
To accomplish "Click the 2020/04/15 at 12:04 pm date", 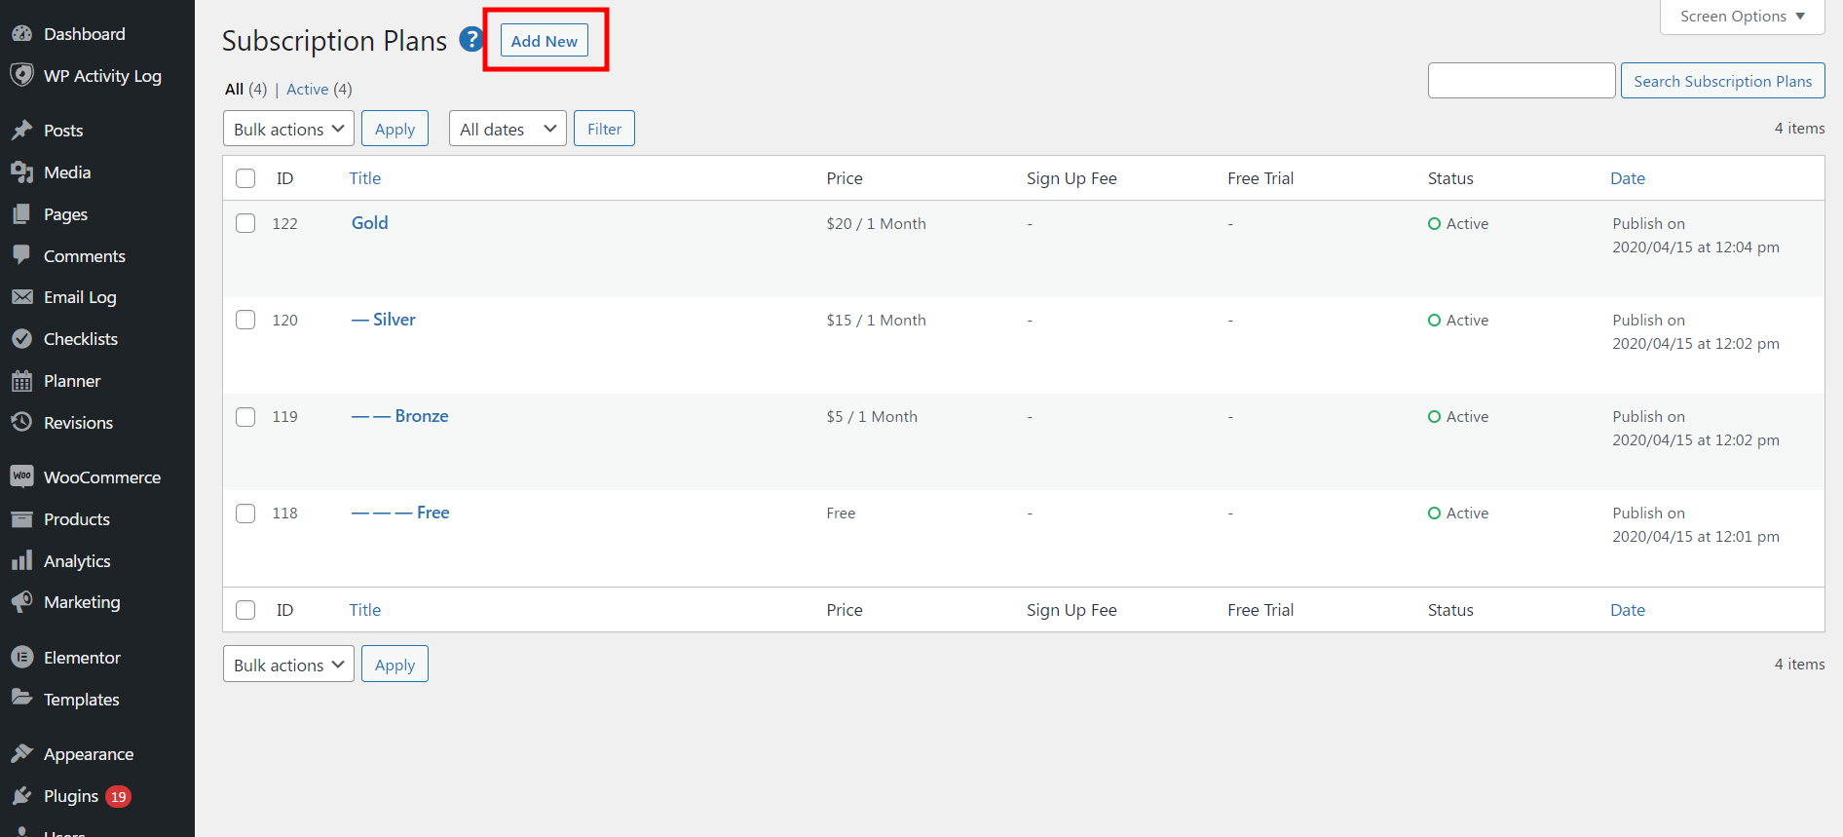I will [1696, 247].
